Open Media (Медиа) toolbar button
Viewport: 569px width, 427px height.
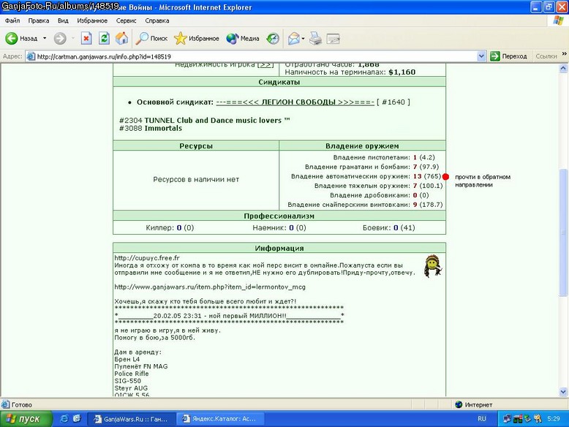242,39
